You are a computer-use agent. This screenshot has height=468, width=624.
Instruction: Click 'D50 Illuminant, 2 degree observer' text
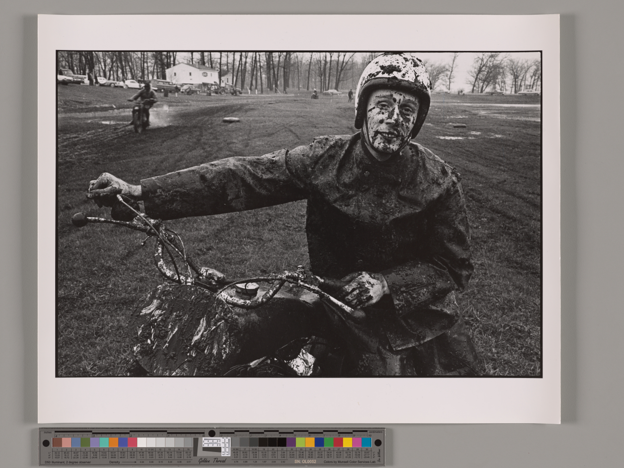[68, 462]
